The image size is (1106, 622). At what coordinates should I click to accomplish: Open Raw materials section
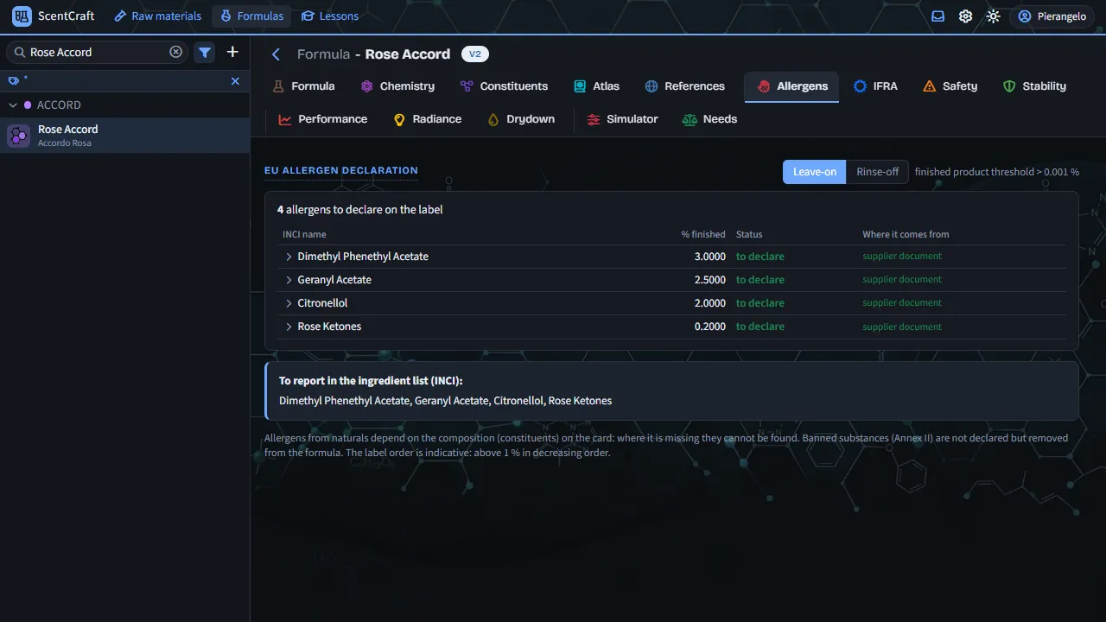point(157,16)
